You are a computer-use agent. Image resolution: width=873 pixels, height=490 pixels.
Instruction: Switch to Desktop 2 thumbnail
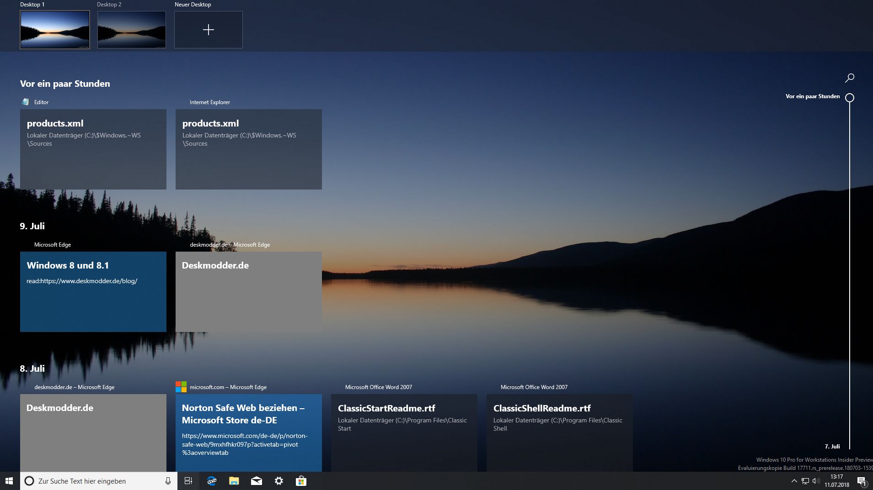point(132,30)
